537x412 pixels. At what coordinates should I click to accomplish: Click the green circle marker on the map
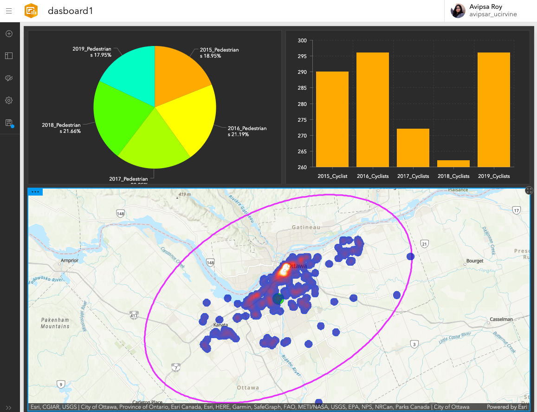278,299
